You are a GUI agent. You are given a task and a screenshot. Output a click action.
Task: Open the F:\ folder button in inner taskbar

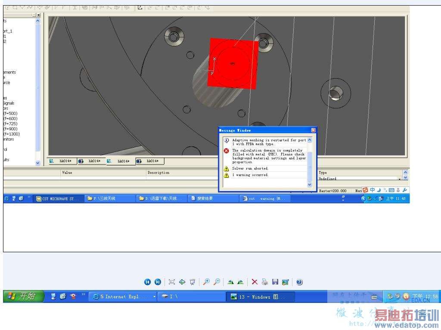click(110, 199)
